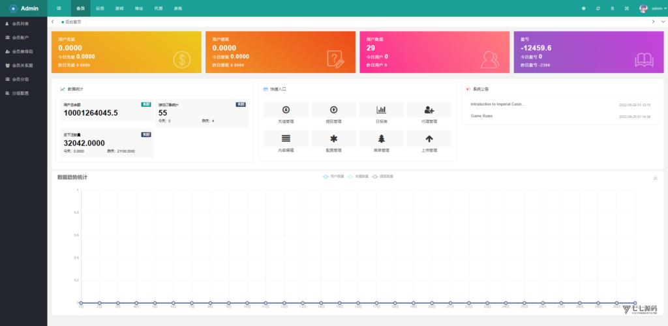This screenshot has width=668, height=326.
Task: Click the refresh icon in top bar
Action: pyautogui.click(x=598, y=8)
